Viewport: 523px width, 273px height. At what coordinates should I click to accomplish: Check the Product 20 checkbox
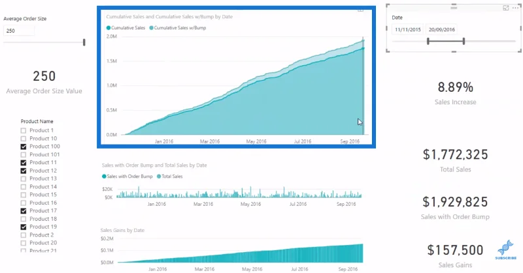(x=24, y=243)
